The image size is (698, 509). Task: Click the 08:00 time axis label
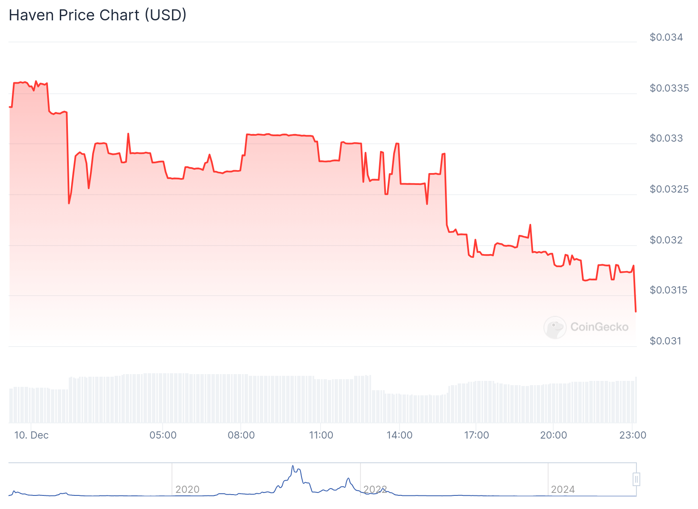[x=241, y=435]
